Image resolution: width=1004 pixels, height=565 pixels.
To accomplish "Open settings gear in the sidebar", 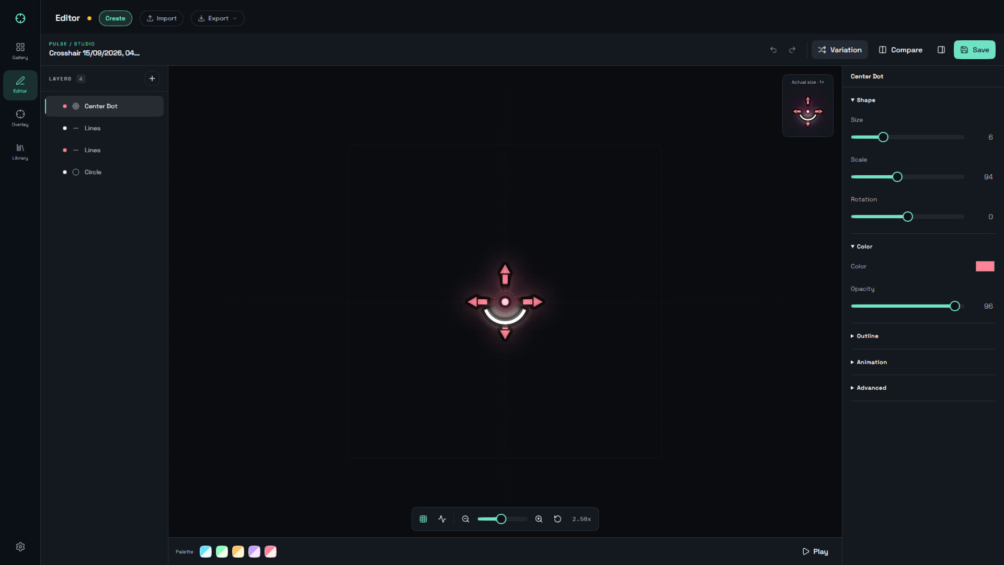I will 20,547.
